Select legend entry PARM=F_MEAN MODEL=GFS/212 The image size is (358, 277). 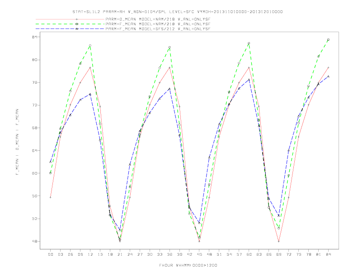point(158,29)
